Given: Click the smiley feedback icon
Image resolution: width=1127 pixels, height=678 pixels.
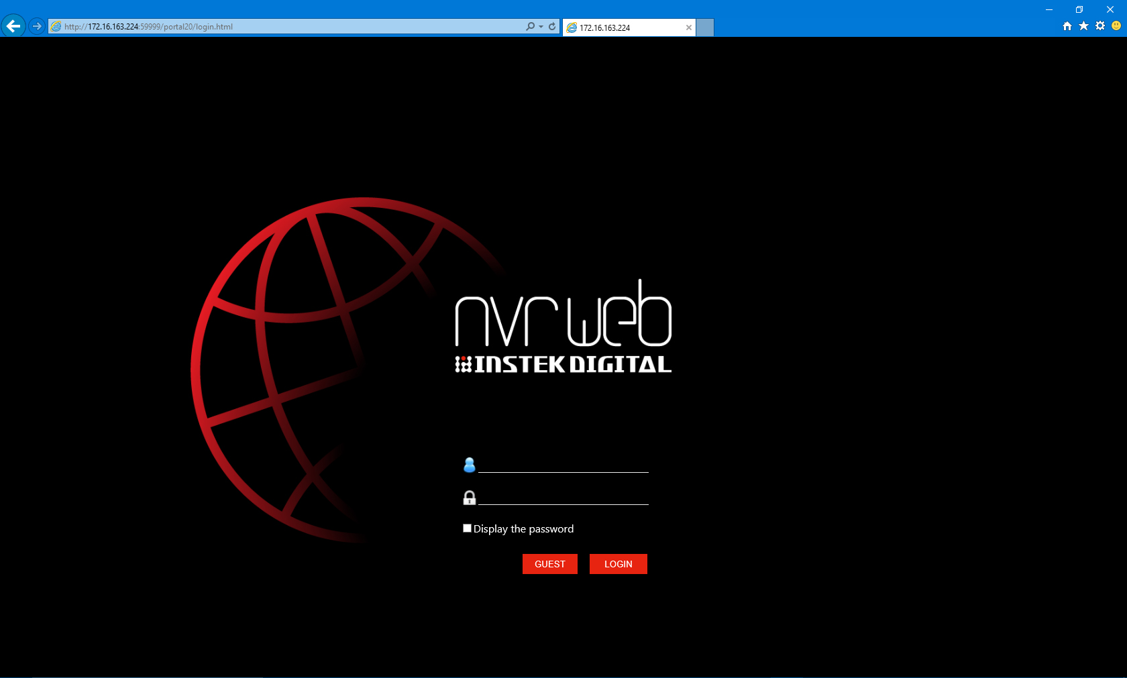Looking at the screenshot, I should (1116, 26).
